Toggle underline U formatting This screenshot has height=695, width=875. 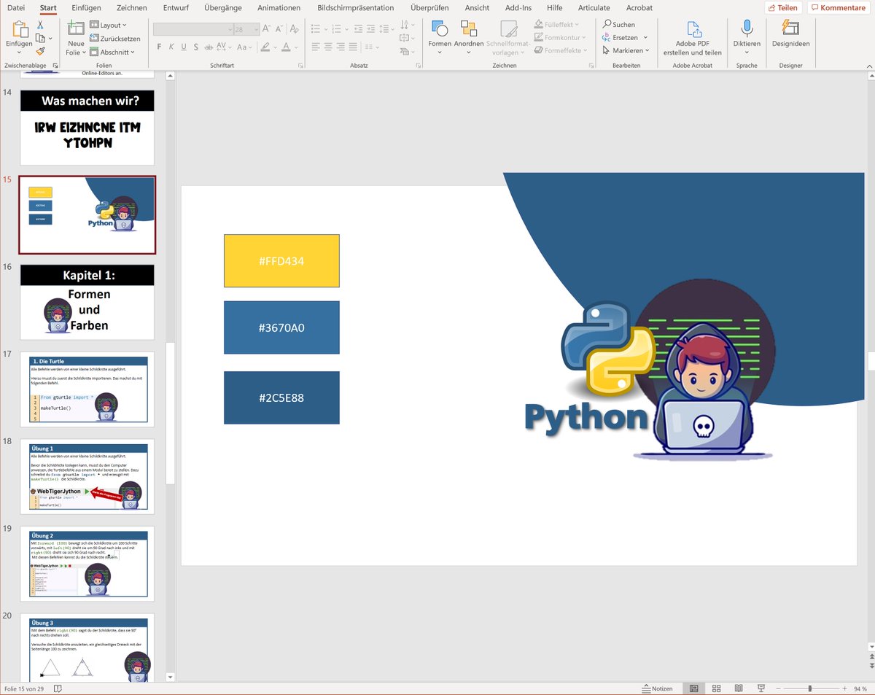184,47
